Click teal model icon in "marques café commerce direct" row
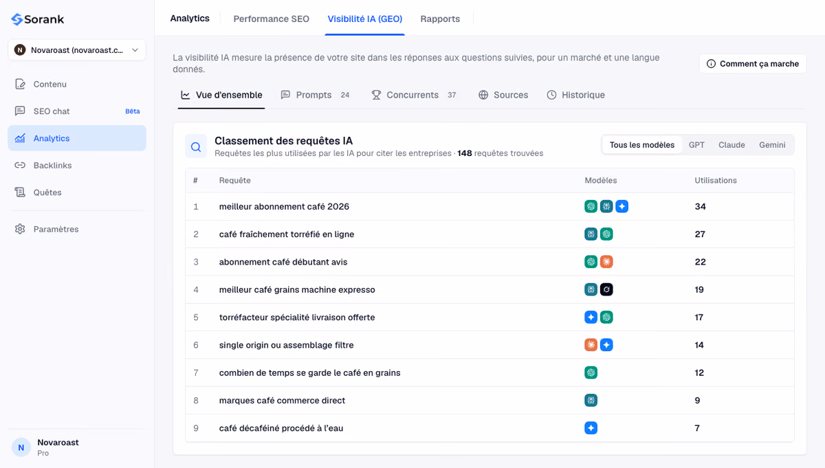The image size is (825, 468). click(x=591, y=401)
